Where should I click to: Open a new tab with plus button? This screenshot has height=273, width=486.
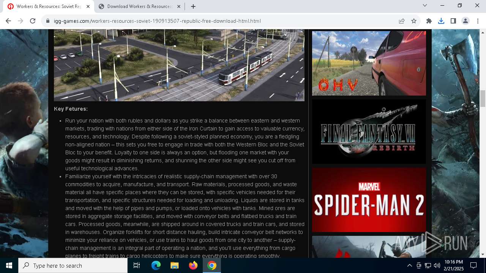193,6
